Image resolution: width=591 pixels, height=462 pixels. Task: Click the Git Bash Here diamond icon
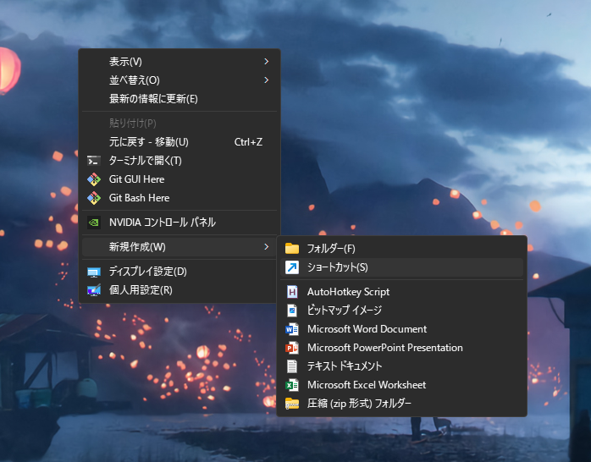94,198
